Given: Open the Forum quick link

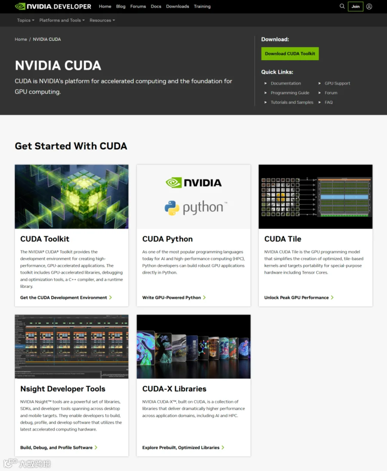Looking at the screenshot, I should [x=331, y=93].
